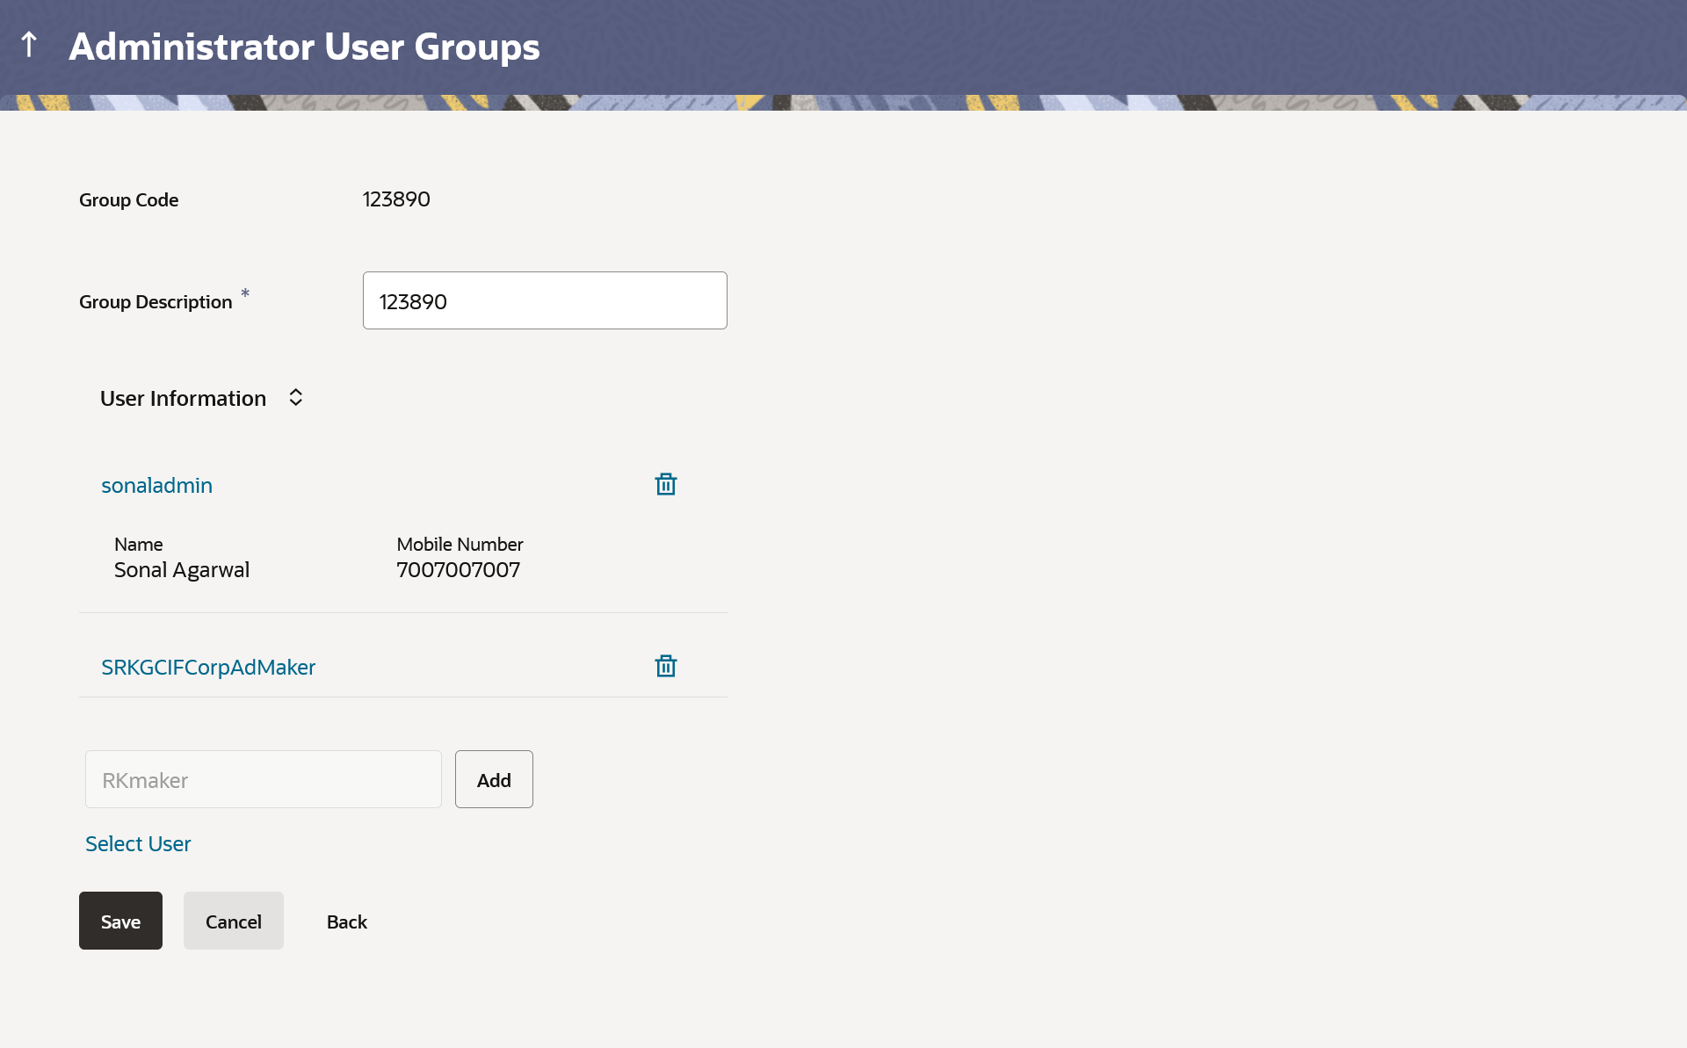
Task: Open the sonaladmin user entry
Action: [156, 486]
